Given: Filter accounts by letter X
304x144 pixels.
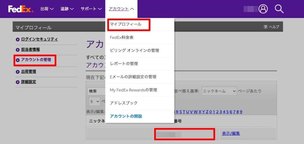Looking at the screenshot, I should point(200,112).
